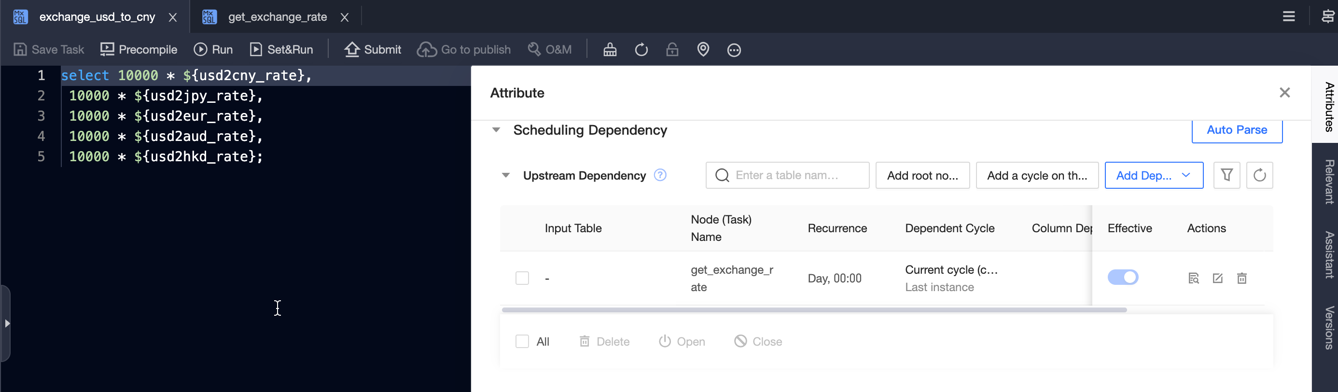Open the Add Dep... dropdown
Viewport: 1338px width, 392px height.
(x=1153, y=176)
